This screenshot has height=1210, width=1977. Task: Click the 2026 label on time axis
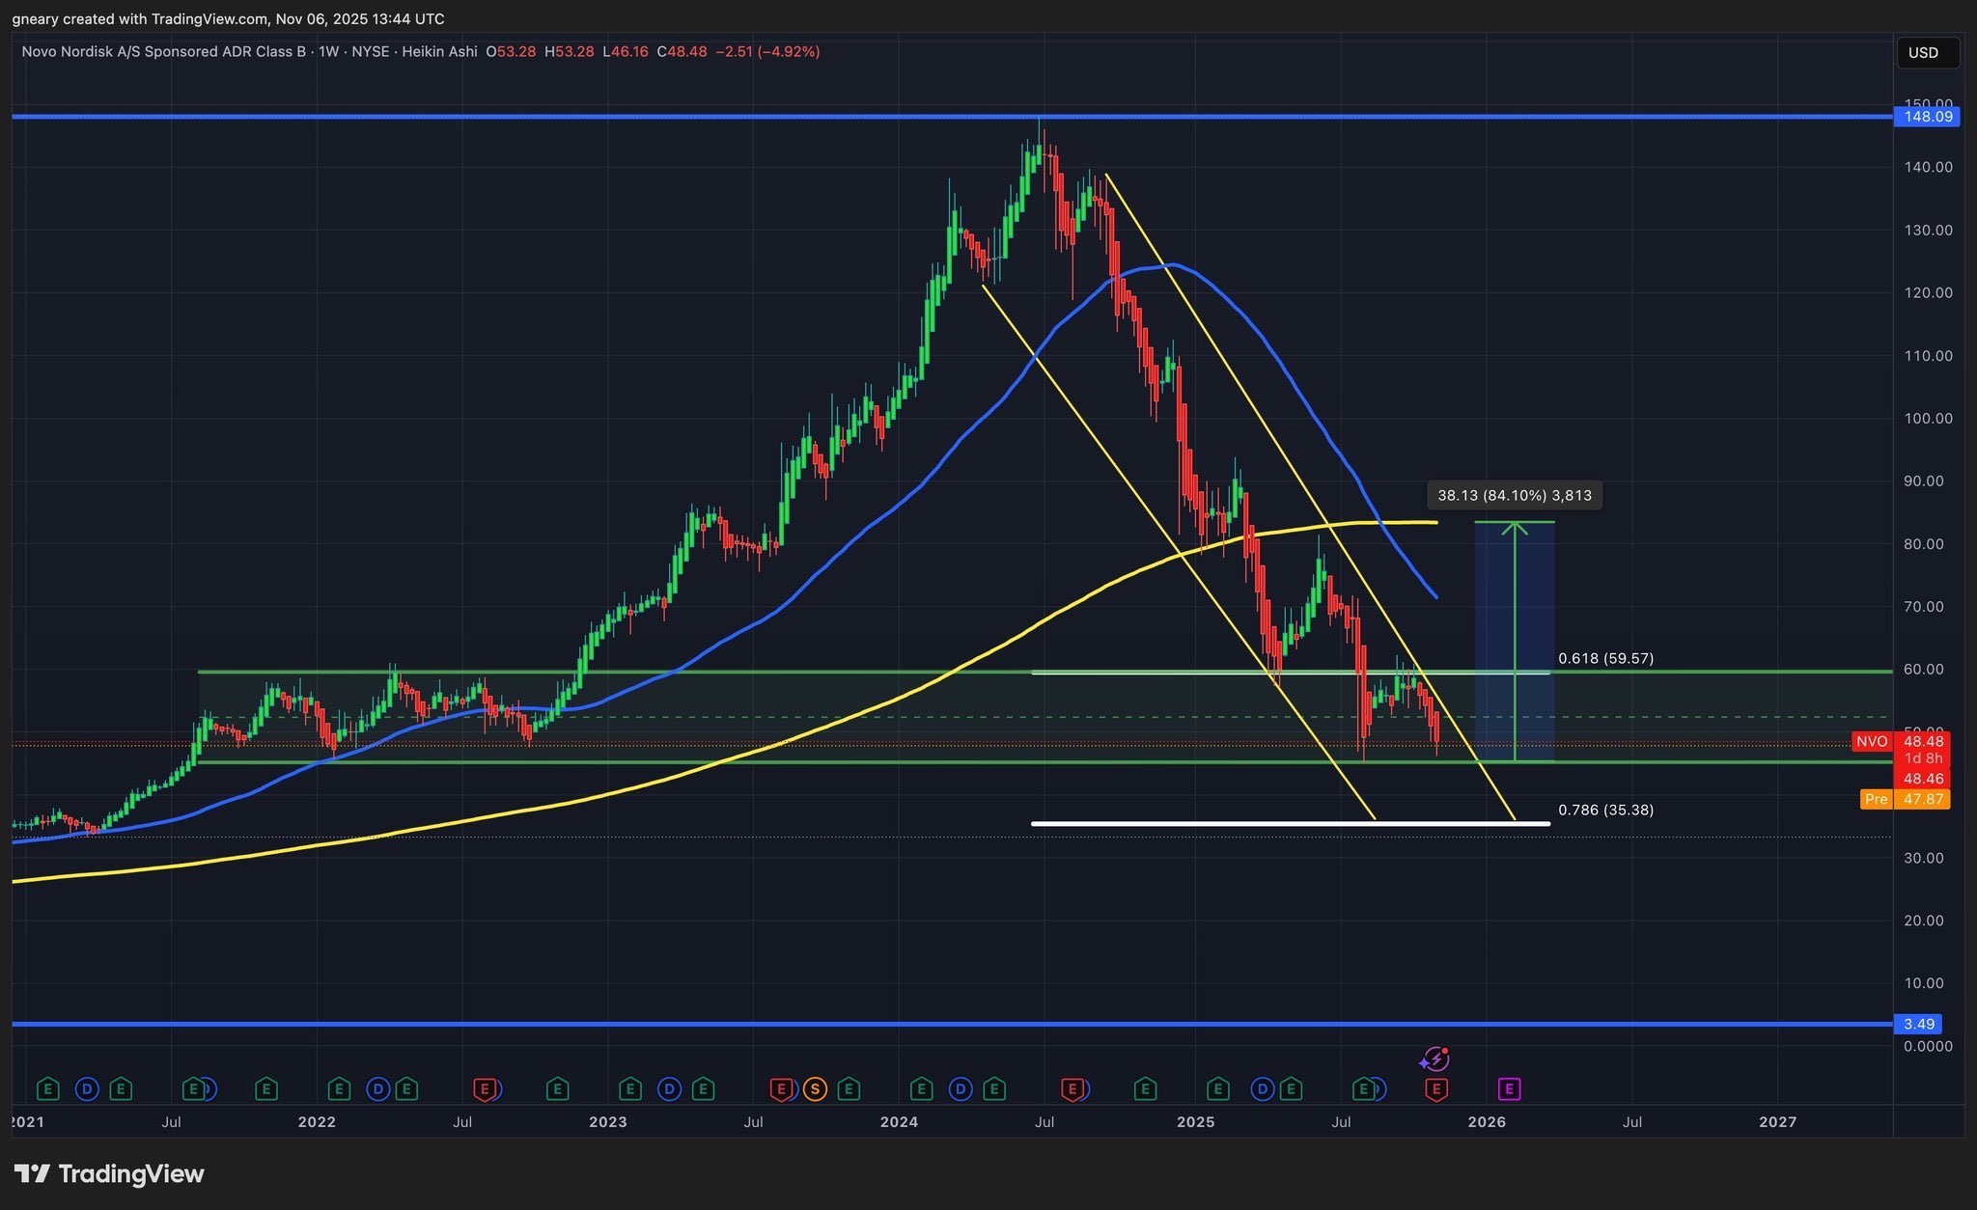pyautogui.click(x=1487, y=1121)
